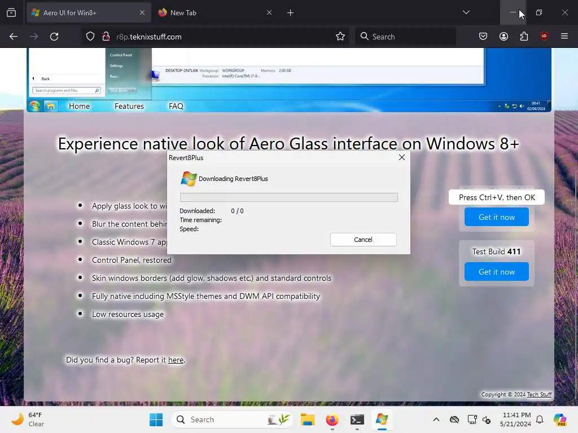This screenshot has width=578, height=433.
Task: Follow the bug report 'here' link
Action: [x=176, y=360]
